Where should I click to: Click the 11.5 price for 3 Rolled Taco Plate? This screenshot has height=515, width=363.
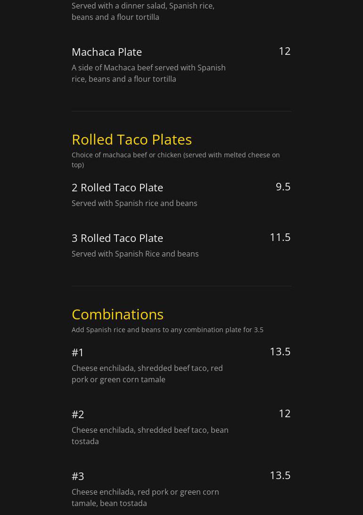coord(280,237)
